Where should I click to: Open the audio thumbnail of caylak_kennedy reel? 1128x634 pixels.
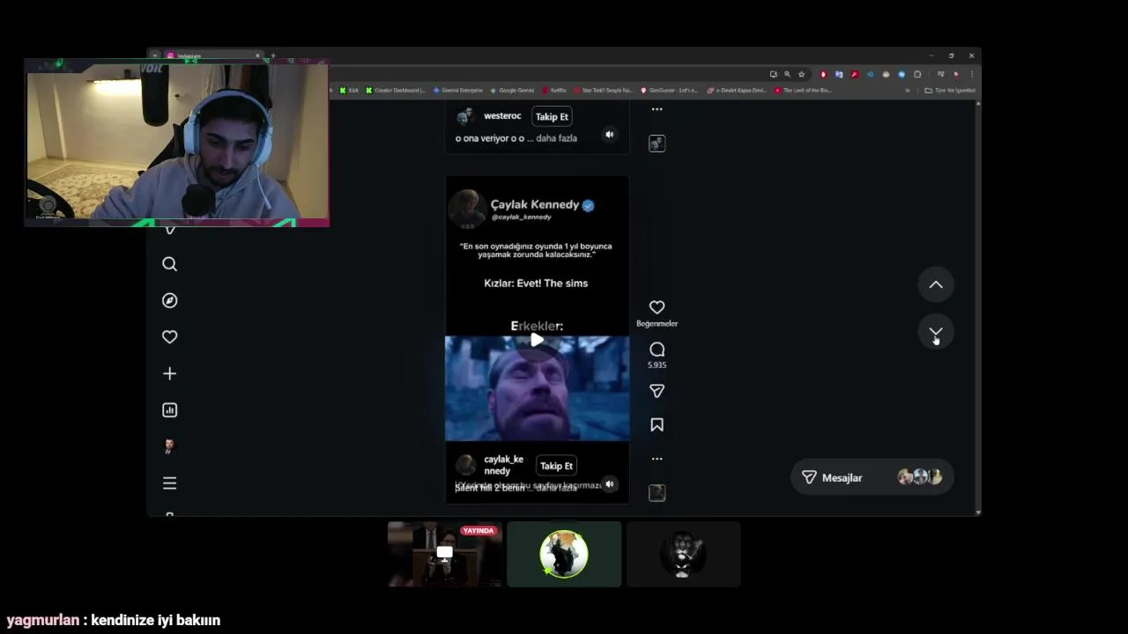pyautogui.click(x=657, y=493)
